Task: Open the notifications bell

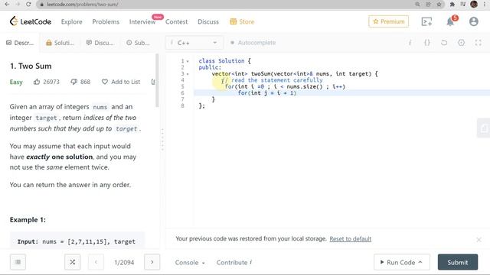Action: (x=450, y=21)
